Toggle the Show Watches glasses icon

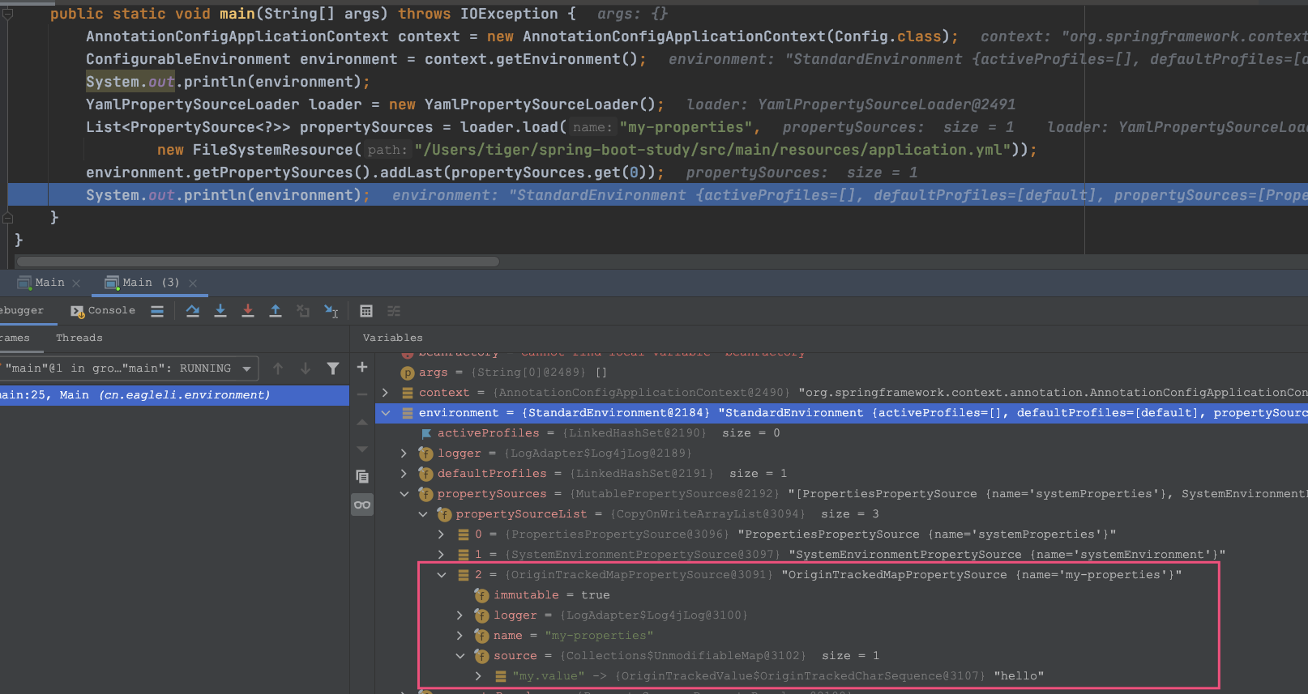[x=362, y=505]
